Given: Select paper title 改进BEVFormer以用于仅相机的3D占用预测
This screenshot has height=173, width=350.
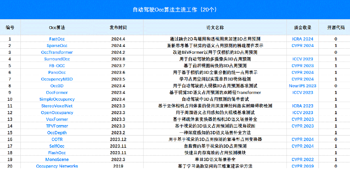Looking at the screenshot, I should click(x=215, y=52).
